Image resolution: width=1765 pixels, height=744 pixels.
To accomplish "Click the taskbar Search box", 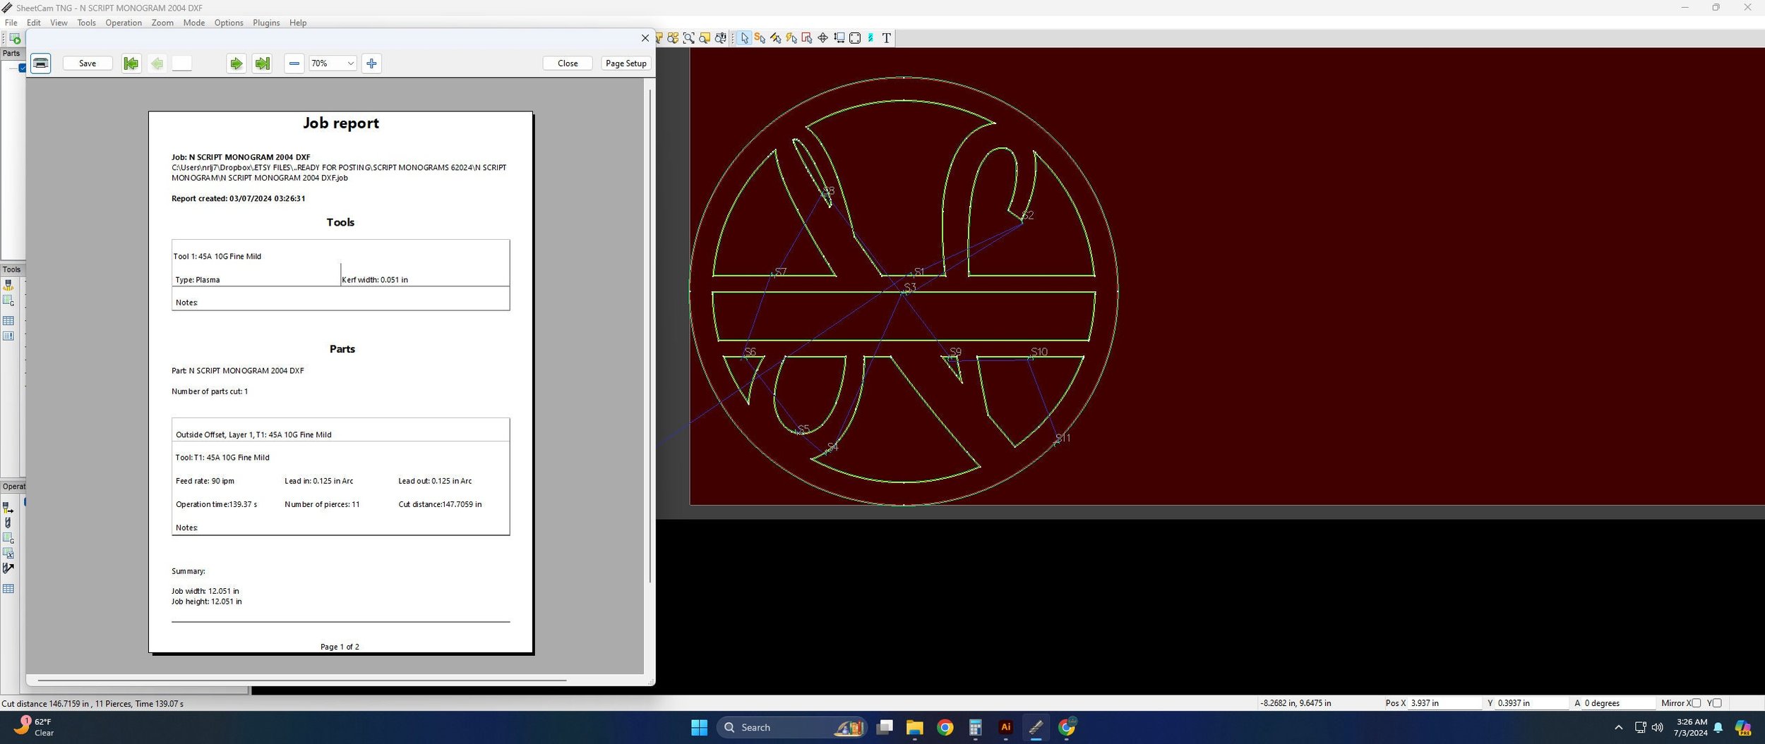I will point(791,727).
